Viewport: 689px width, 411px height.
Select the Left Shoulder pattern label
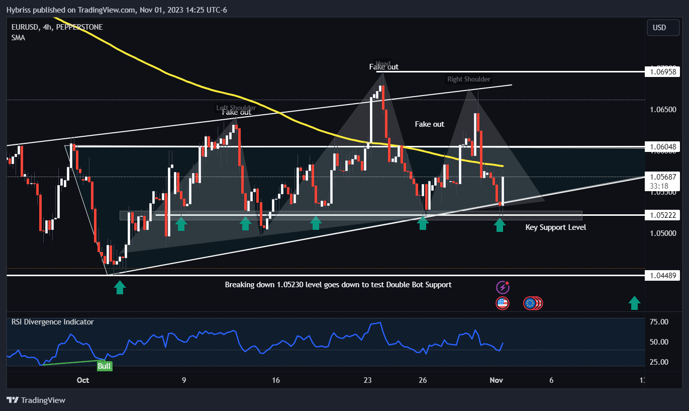pos(236,108)
